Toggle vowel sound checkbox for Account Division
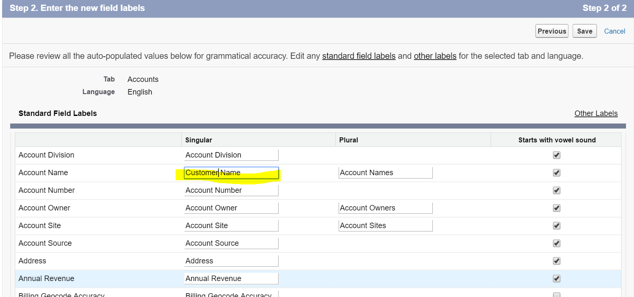Screen dimensions: 634x297 tap(556, 155)
